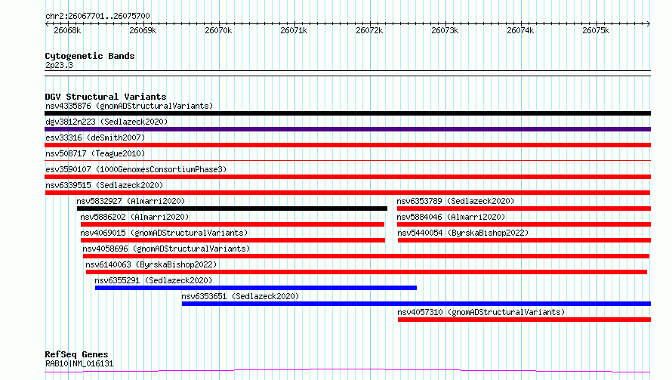Click the nsv508717 Teague2010 label
The image size is (672, 380).
tap(95, 153)
